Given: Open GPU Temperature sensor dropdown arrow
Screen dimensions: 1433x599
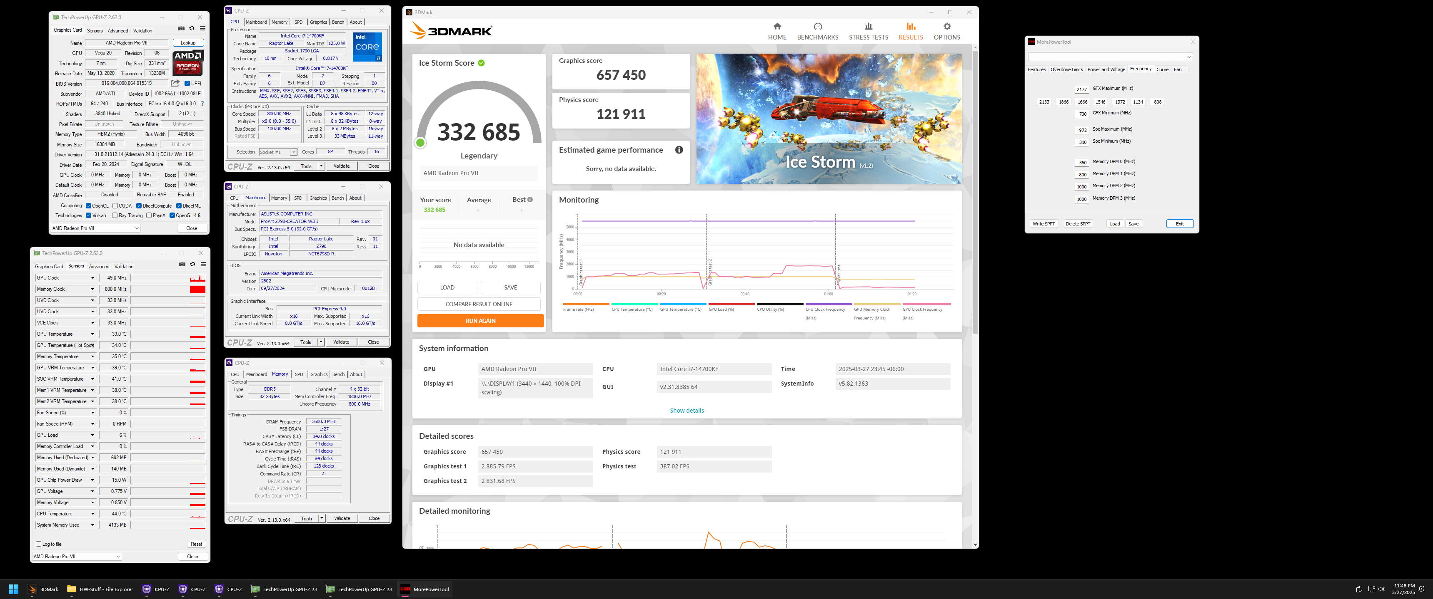Looking at the screenshot, I should click(x=92, y=334).
